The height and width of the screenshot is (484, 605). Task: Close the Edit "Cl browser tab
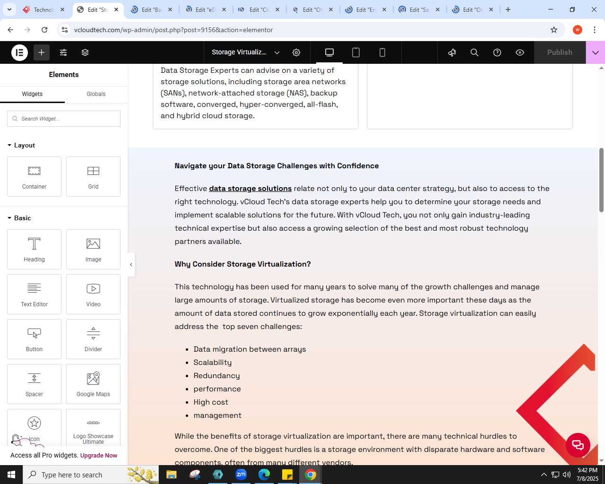coord(277,9)
